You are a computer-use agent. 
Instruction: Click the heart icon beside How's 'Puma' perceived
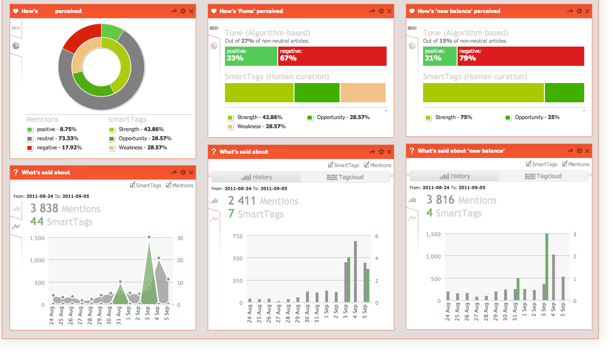click(x=214, y=11)
